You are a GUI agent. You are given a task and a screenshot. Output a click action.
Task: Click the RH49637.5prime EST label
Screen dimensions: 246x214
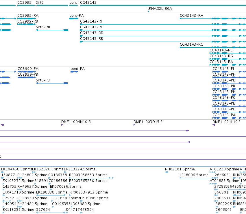(32, 187)
